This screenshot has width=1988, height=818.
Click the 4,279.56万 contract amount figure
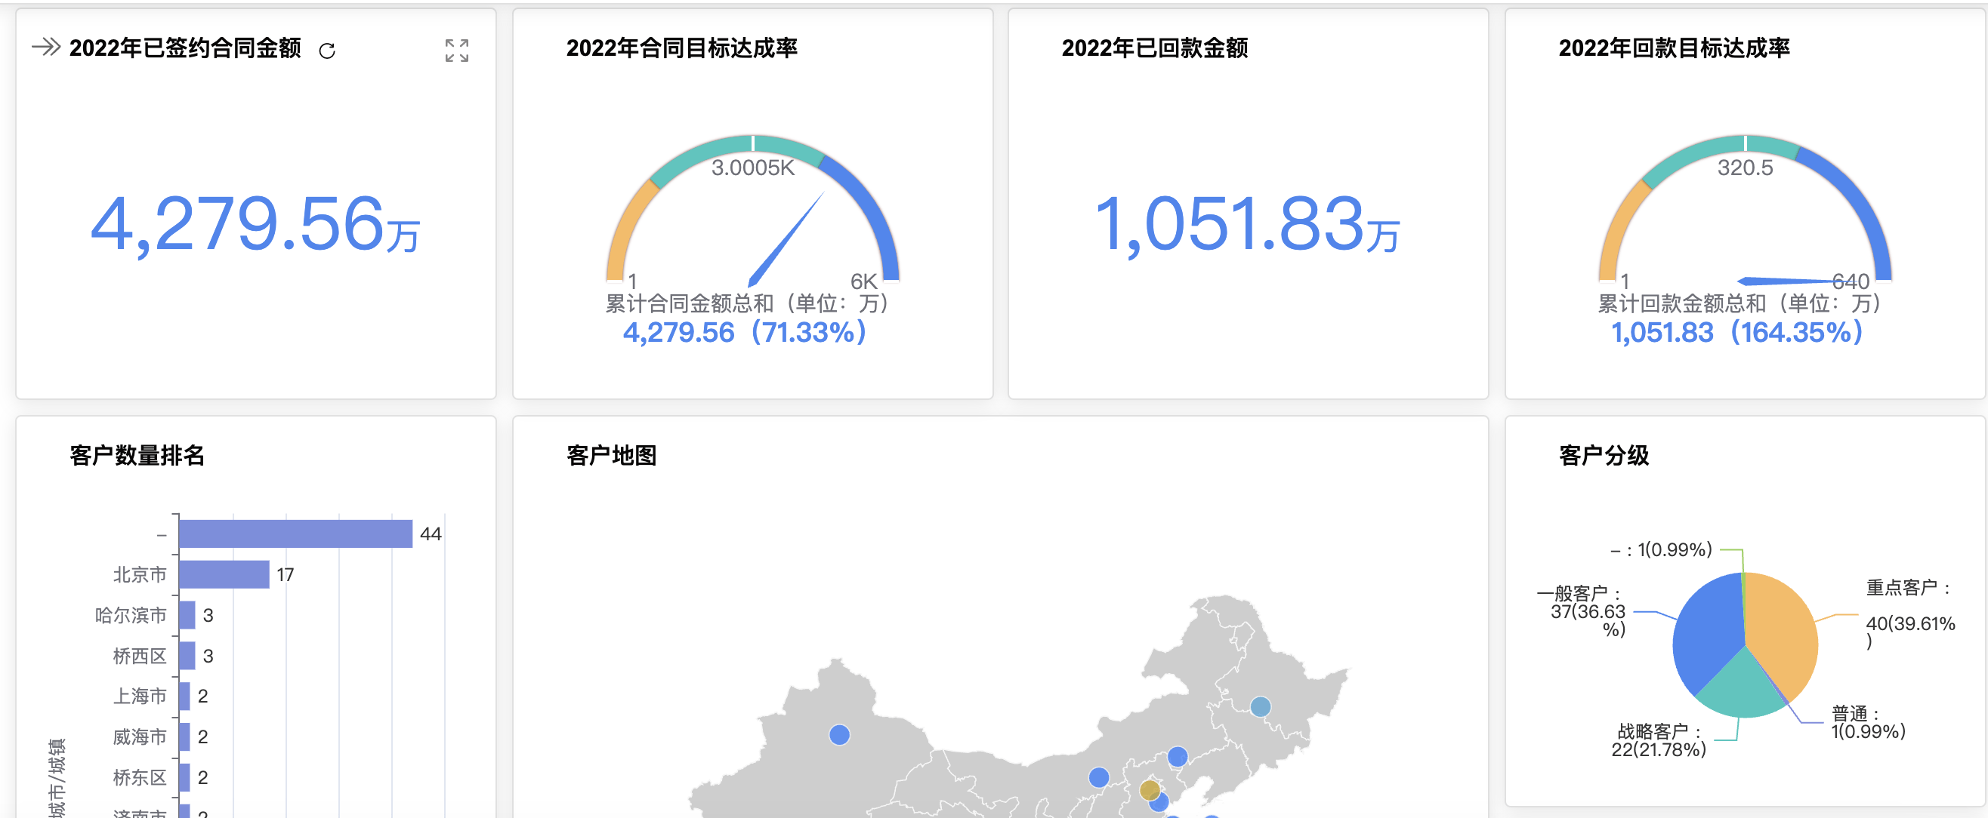coord(255,224)
